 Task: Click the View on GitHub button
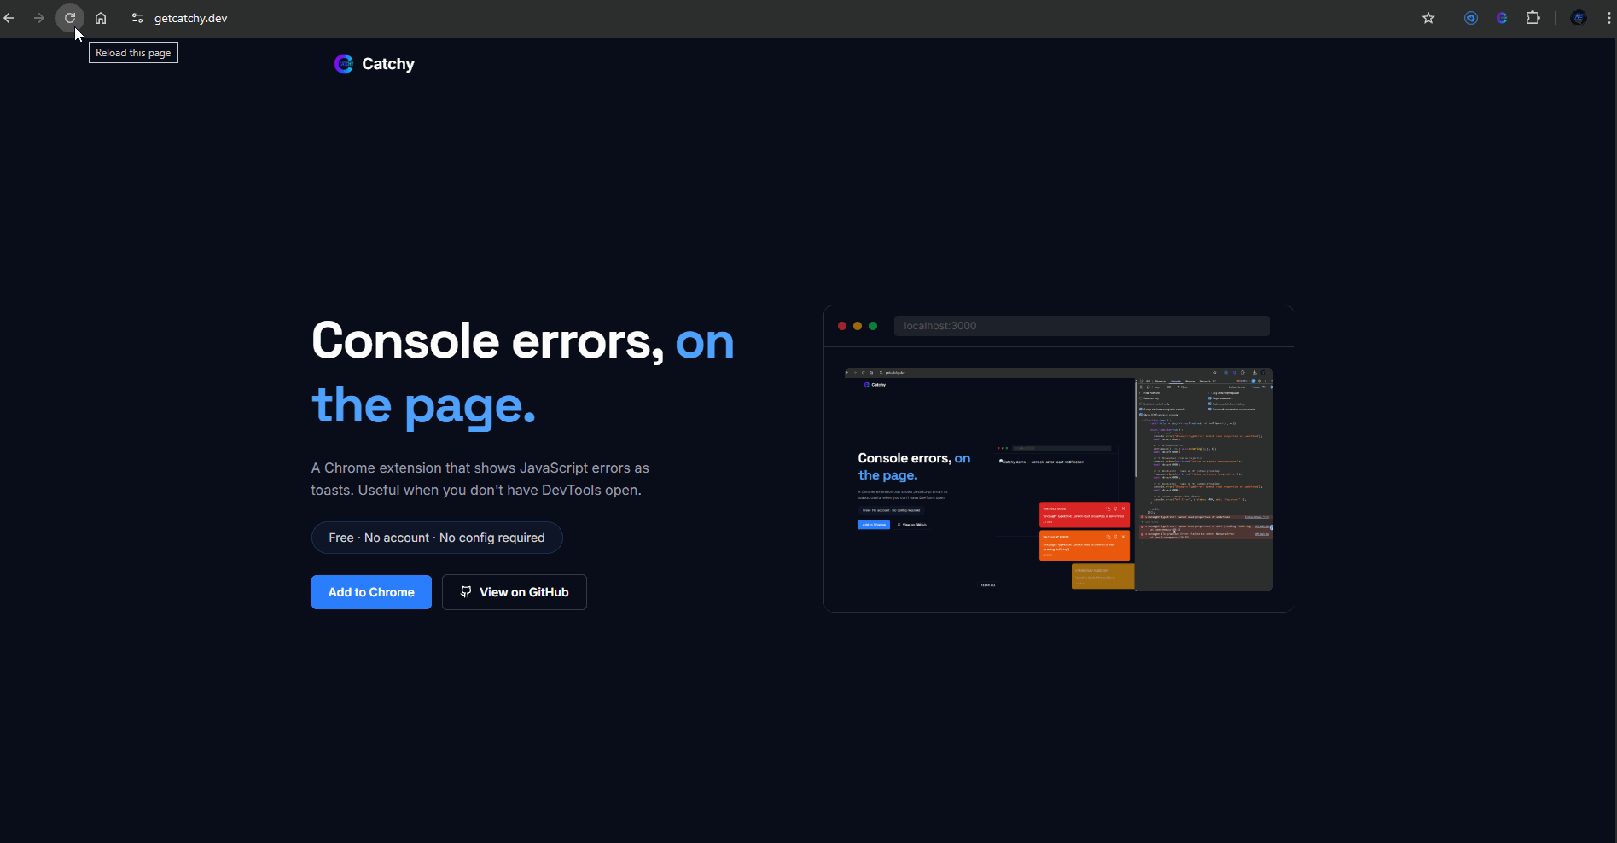point(514,591)
